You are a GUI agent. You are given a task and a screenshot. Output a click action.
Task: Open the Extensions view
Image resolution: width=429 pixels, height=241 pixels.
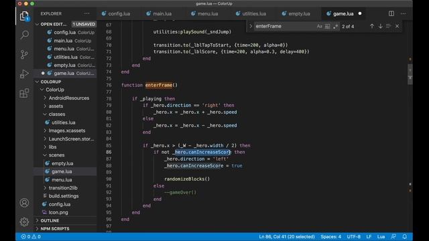(x=24, y=93)
